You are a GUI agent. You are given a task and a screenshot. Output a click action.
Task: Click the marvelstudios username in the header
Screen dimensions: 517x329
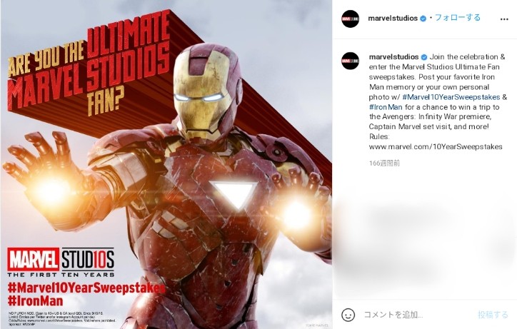[393, 19]
